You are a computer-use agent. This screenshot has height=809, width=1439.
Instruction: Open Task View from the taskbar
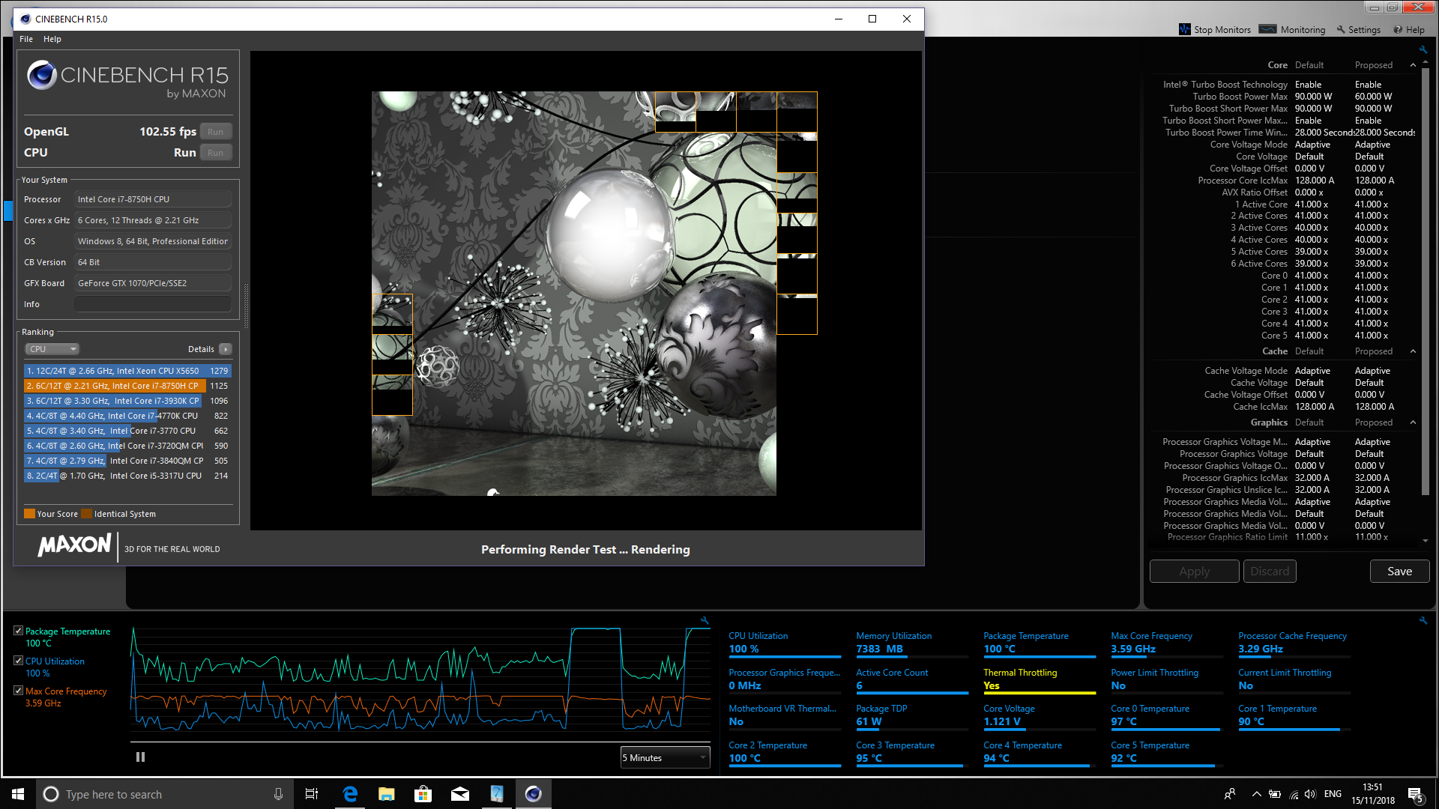312,794
